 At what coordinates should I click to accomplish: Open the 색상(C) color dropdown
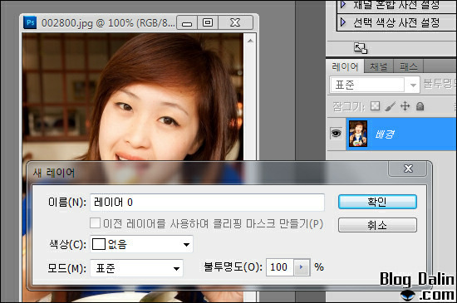coord(141,244)
